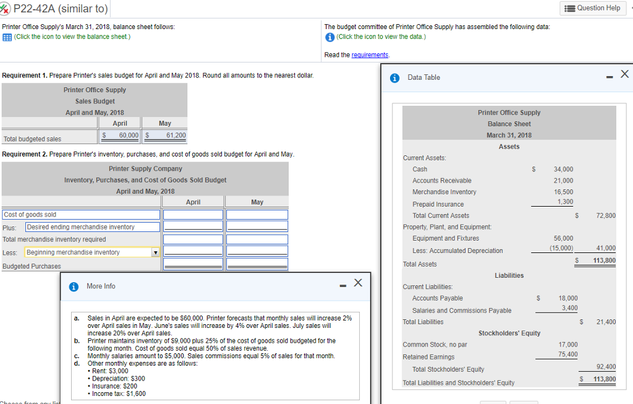Screen dimensions: 633x404
Task: Click April cell for Budgeted Purchases
Action: pyautogui.click(x=193, y=264)
